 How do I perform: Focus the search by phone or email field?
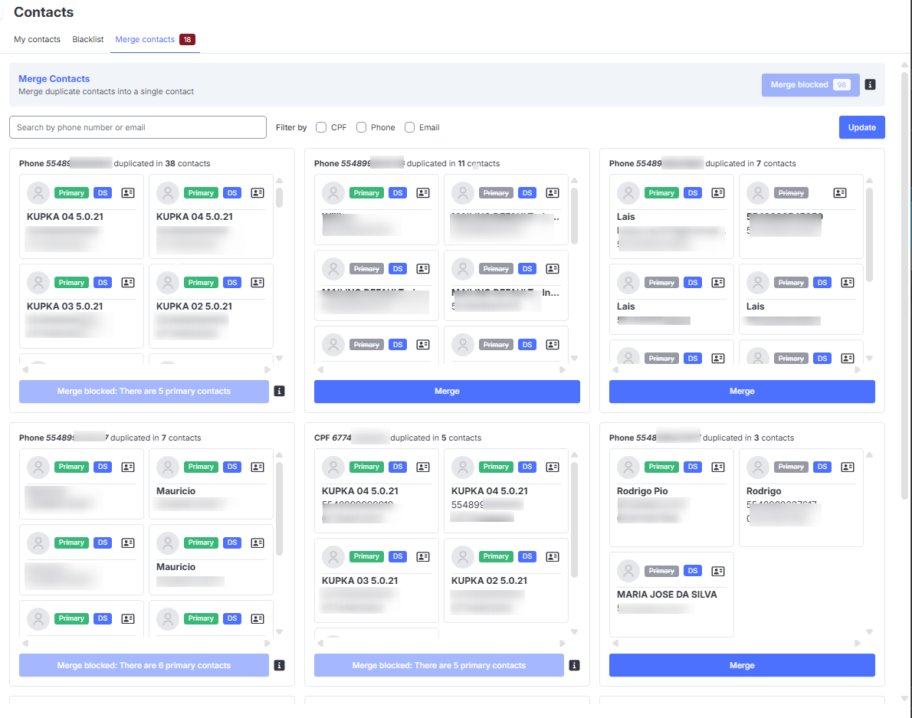pos(138,127)
